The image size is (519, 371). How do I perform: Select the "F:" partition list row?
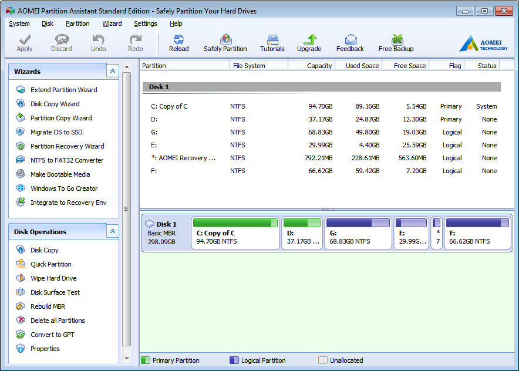[x=321, y=171]
